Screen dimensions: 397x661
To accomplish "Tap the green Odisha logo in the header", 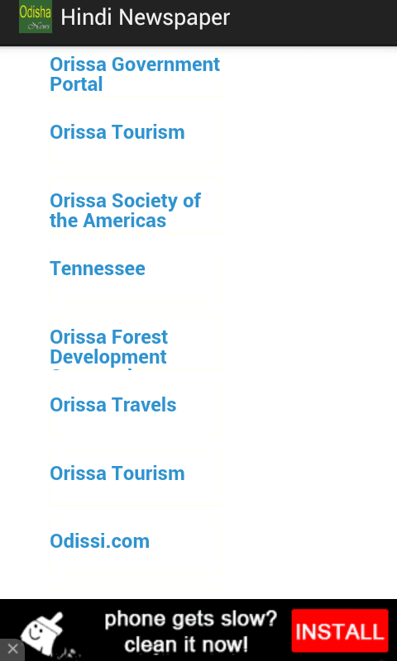I will [x=36, y=17].
